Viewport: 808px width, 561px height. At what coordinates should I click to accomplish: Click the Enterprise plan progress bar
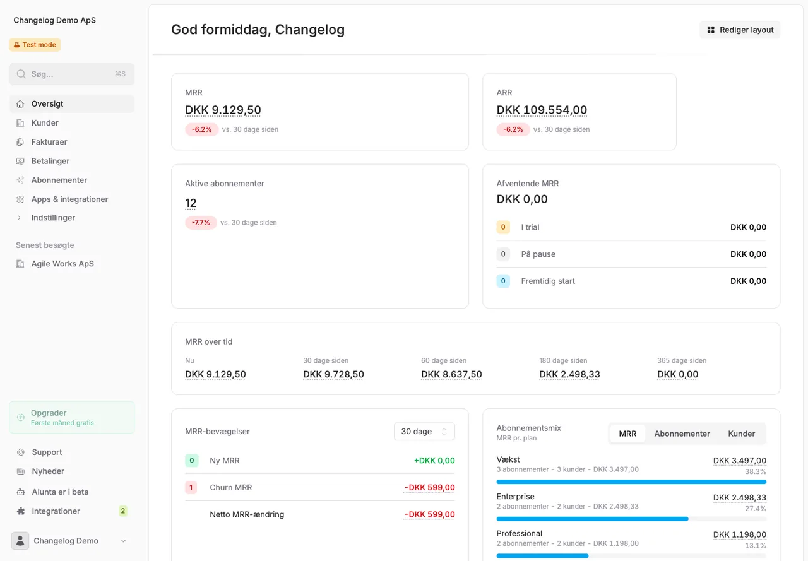[x=631, y=519]
